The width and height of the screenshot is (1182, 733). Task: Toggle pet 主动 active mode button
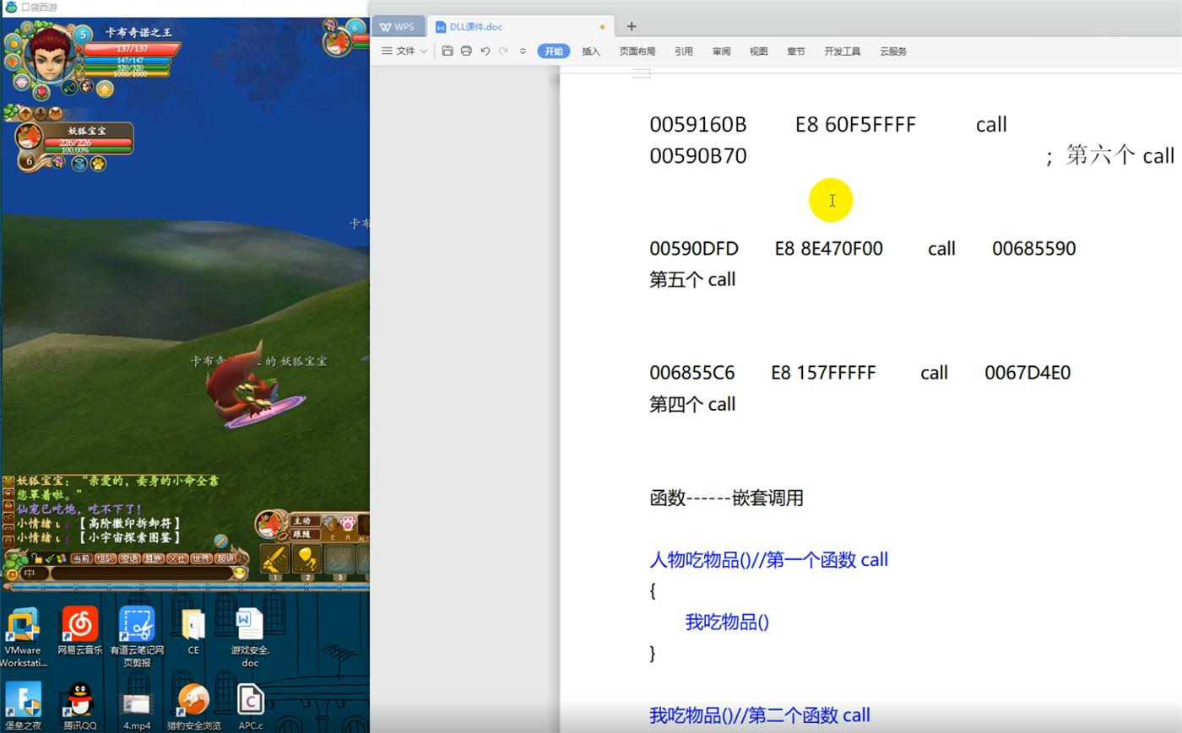[302, 521]
